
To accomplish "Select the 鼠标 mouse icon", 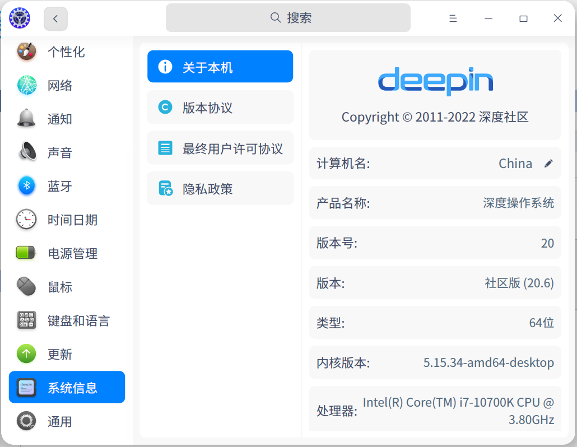I will tap(26, 286).
